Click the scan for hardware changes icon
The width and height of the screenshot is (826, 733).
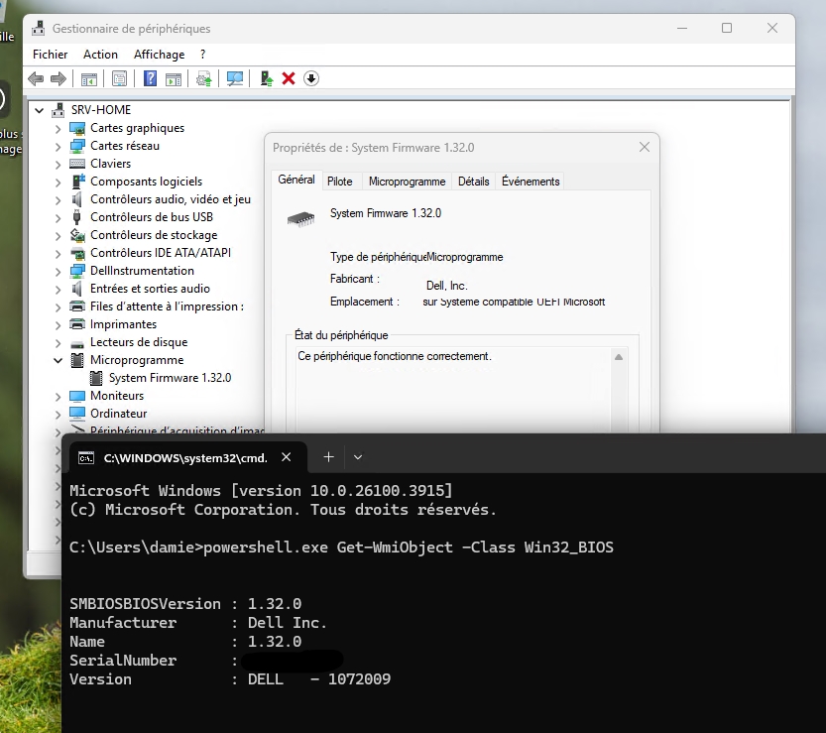235,78
